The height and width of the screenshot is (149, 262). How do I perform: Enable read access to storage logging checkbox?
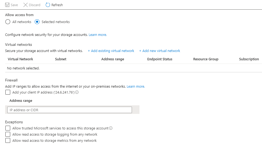[x=8, y=134]
